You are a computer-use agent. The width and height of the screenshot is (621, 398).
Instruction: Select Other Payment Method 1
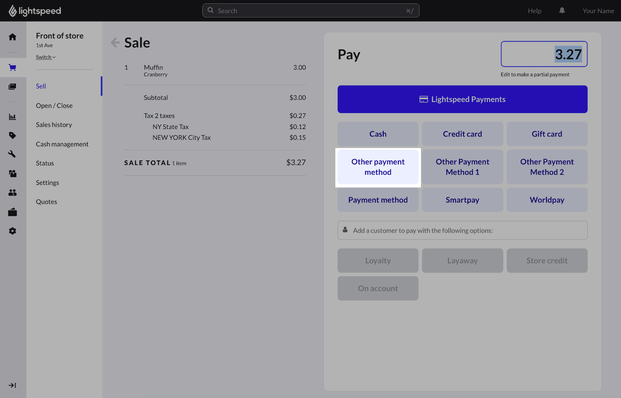click(463, 167)
